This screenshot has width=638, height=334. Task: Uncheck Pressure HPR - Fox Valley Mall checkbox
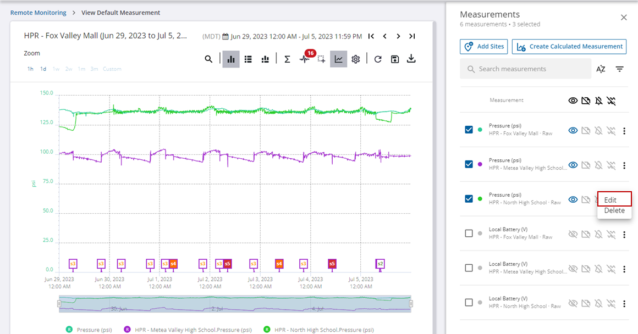coord(469,130)
